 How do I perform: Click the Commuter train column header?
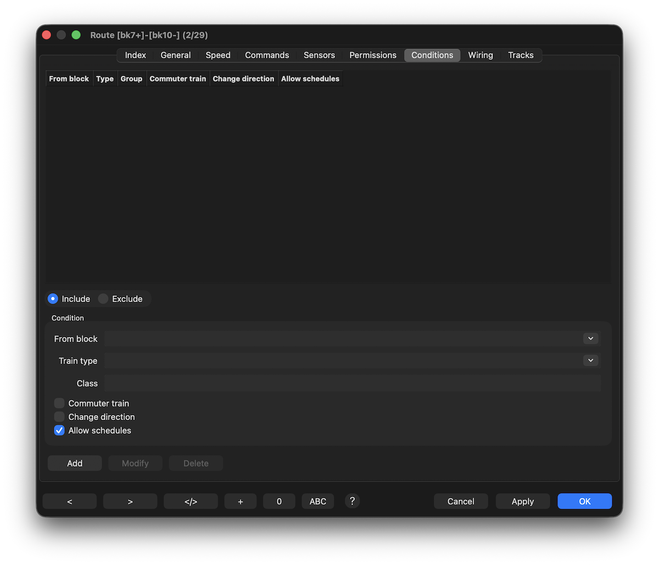pyautogui.click(x=178, y=79)
